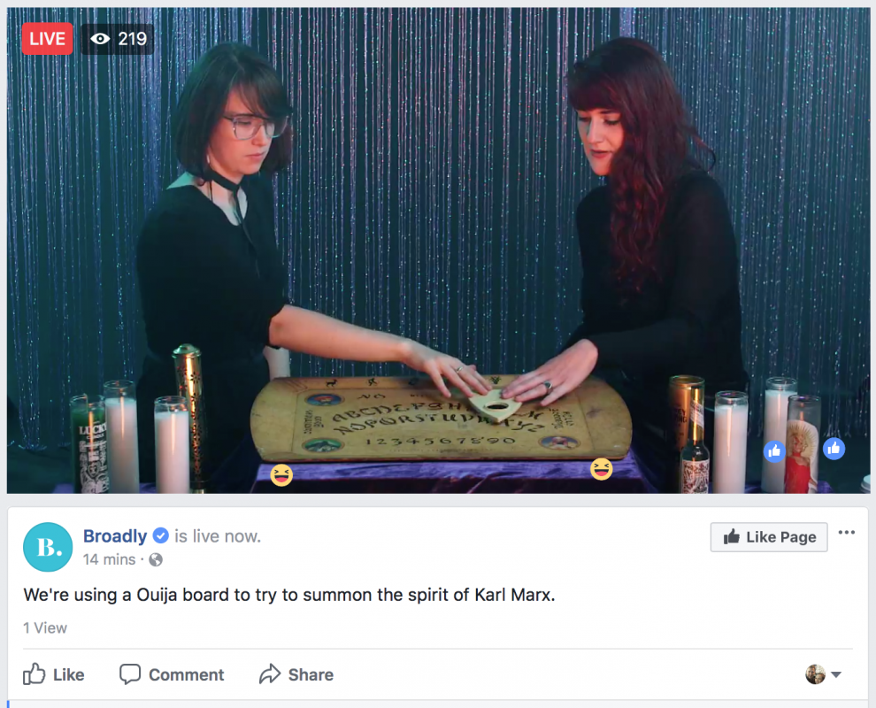Click the eye viewer count icon
The height and width of the screenshot is (708, 876).
coord(100,39)
